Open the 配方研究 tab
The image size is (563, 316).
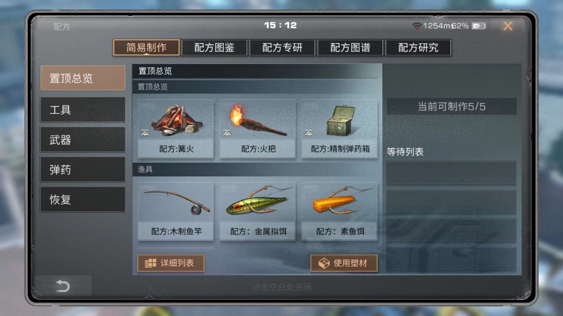418,47
